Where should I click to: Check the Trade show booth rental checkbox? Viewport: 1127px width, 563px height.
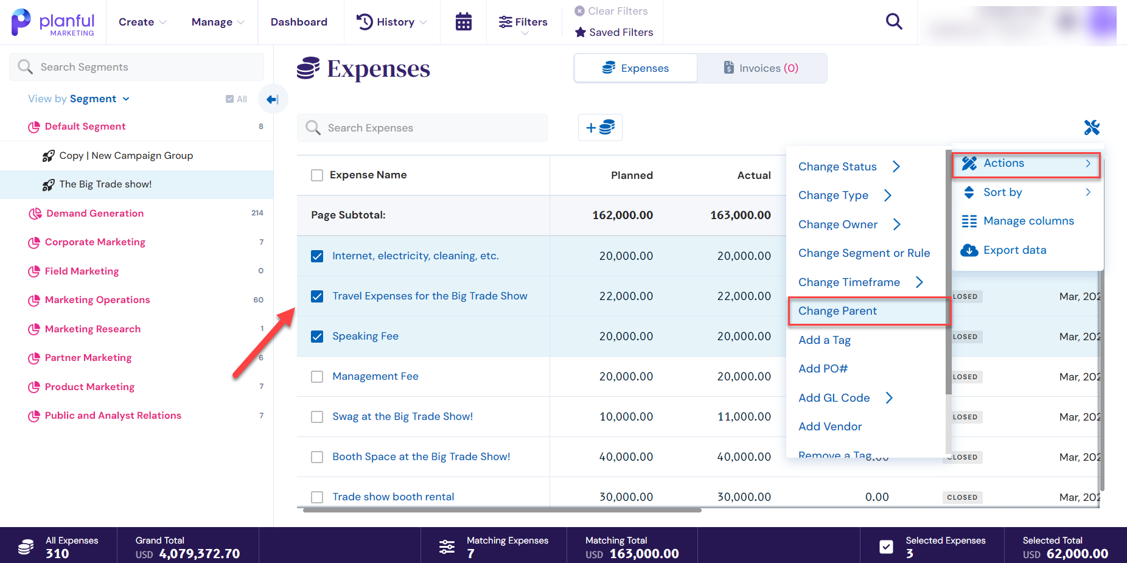[317, 497]
